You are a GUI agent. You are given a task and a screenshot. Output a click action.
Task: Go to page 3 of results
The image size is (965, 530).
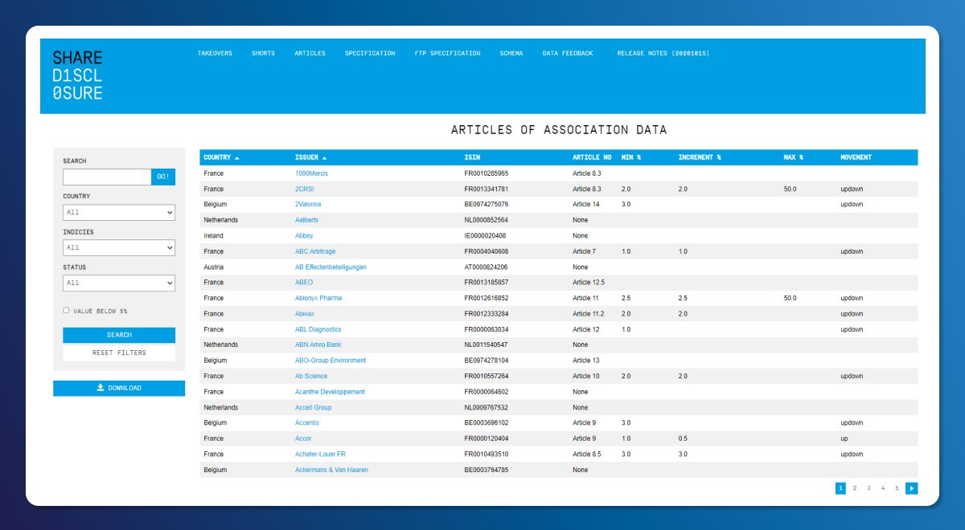click(x=868, y=488)
